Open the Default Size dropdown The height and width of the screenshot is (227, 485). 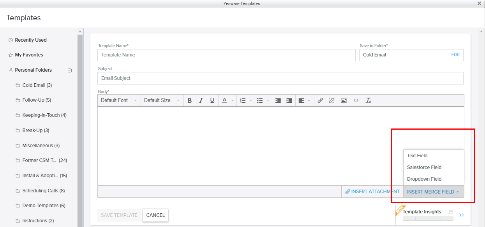point(162,100)
